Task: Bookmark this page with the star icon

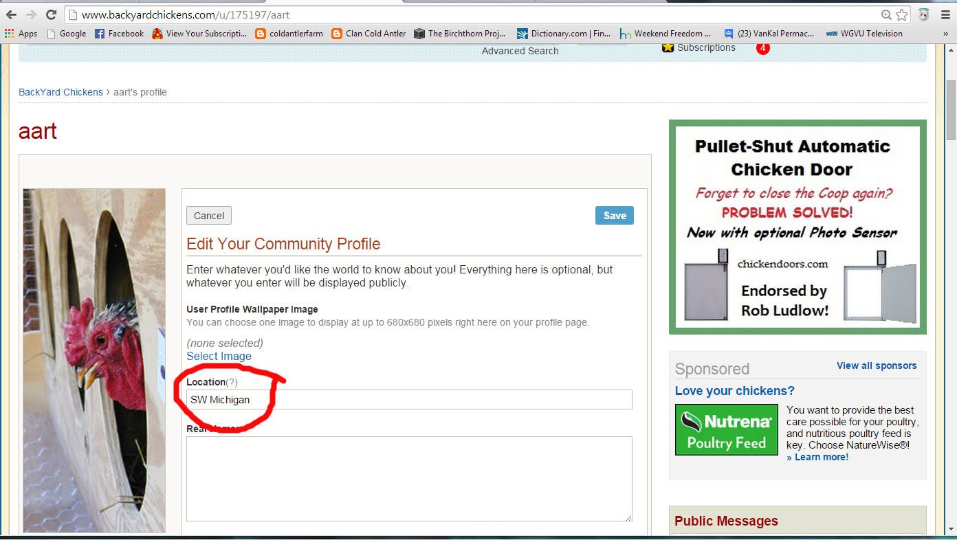Action: (x=902, y=14)
